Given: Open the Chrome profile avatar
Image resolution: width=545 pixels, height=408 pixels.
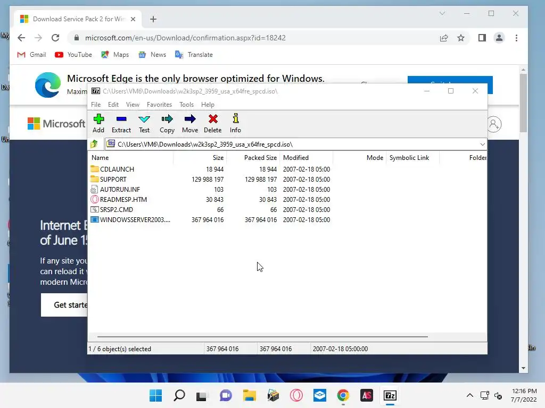Looking at the screenshot, I should tap(499, 38).
